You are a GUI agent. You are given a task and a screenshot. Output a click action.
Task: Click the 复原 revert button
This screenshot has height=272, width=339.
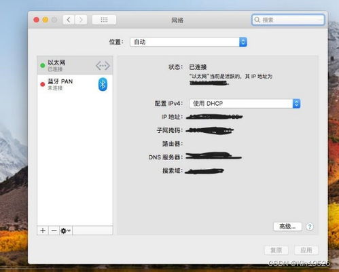[x=276, y=250]
